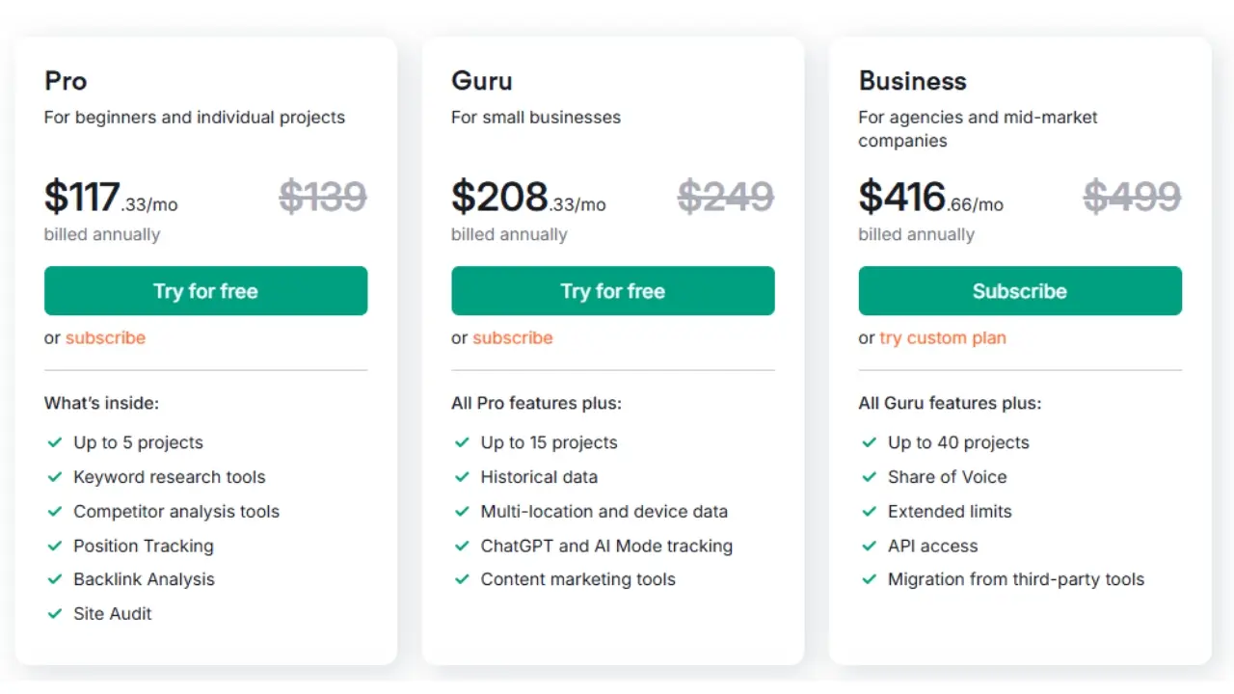The width and height of the screenshot is (1234, 694).
Task: Open the subscribe link under Pro plan
Action: (x=105, y=338)
